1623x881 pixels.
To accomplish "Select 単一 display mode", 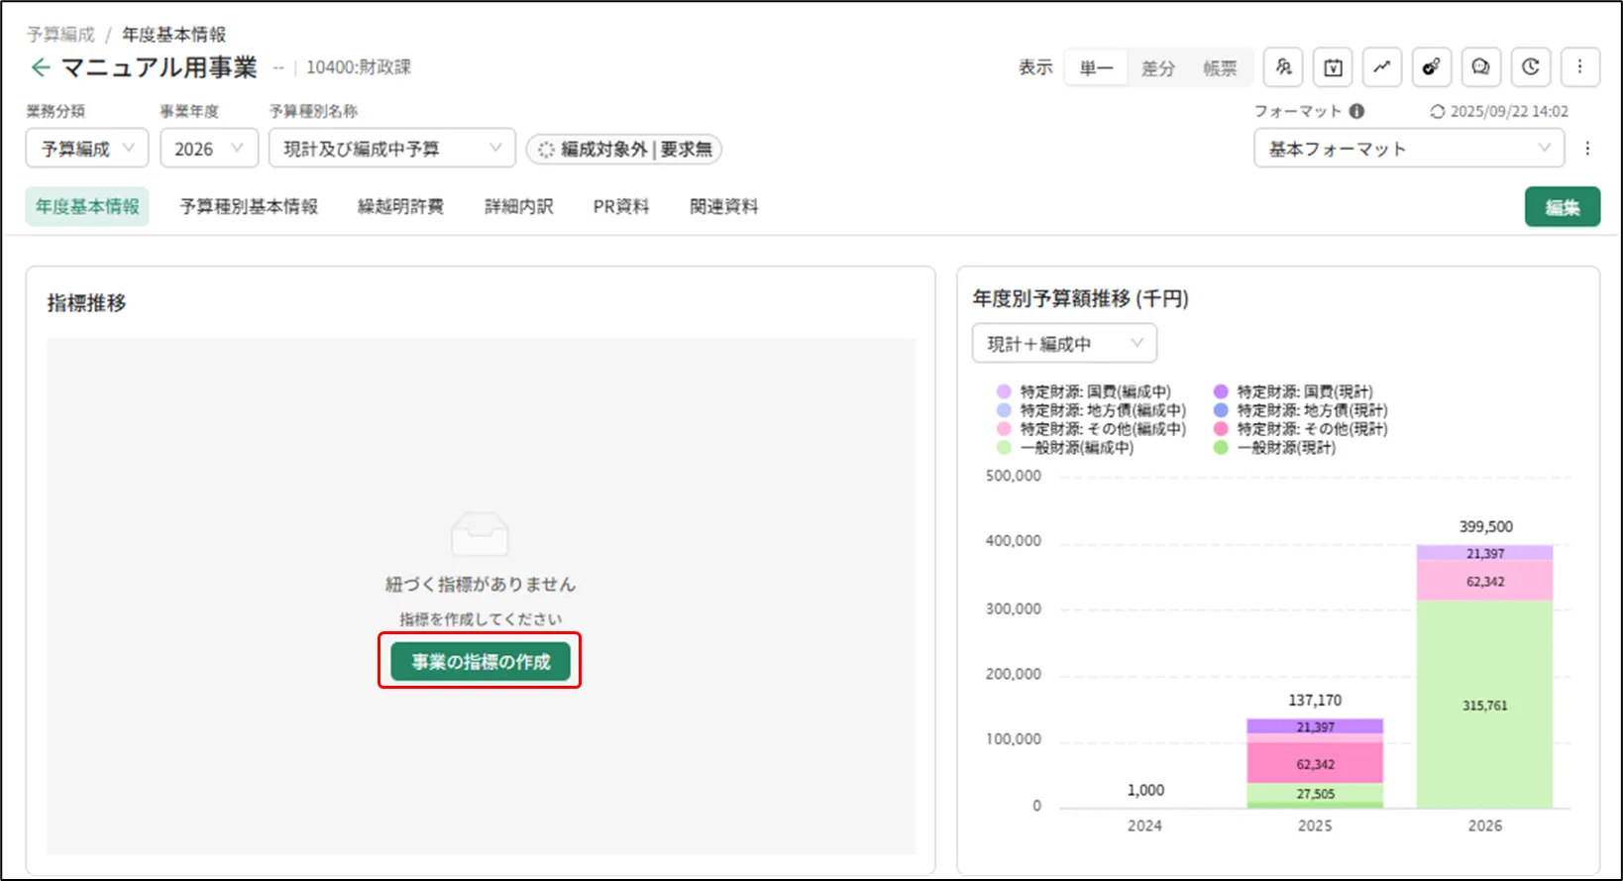I will pyautogui.click(x=1096, y=68).
